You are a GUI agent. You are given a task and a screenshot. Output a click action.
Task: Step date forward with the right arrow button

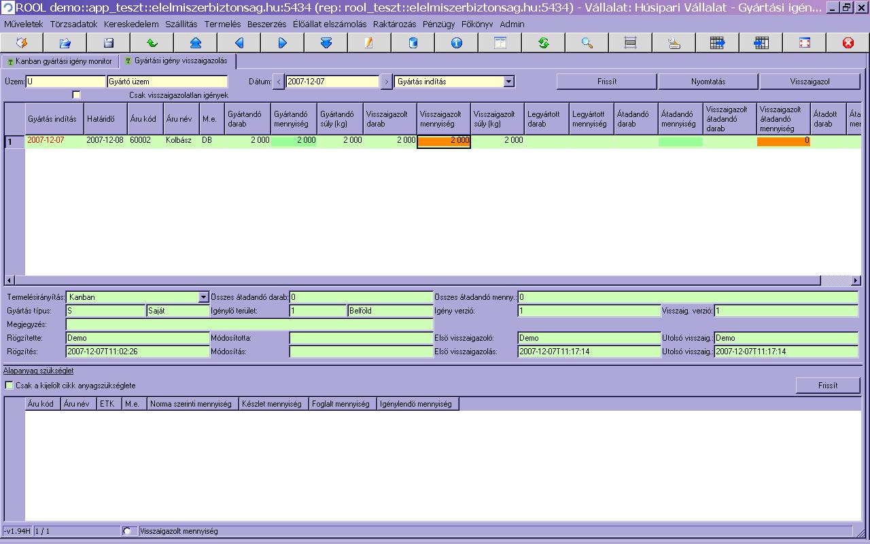click(x=386, y=82)
